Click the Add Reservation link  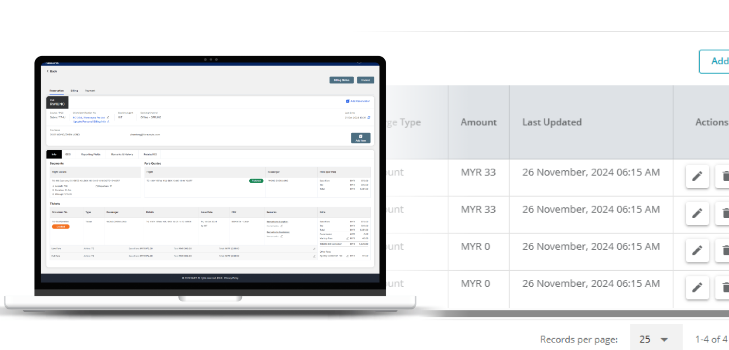click(358, 101)
